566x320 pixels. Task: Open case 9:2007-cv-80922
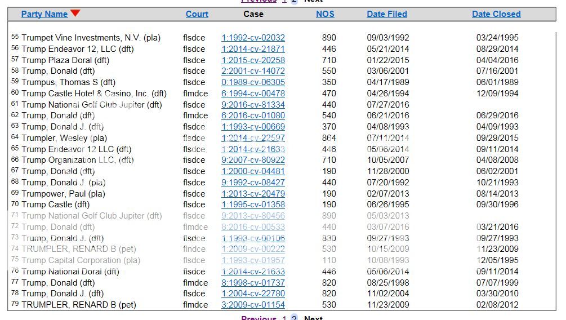coord(253,159)
